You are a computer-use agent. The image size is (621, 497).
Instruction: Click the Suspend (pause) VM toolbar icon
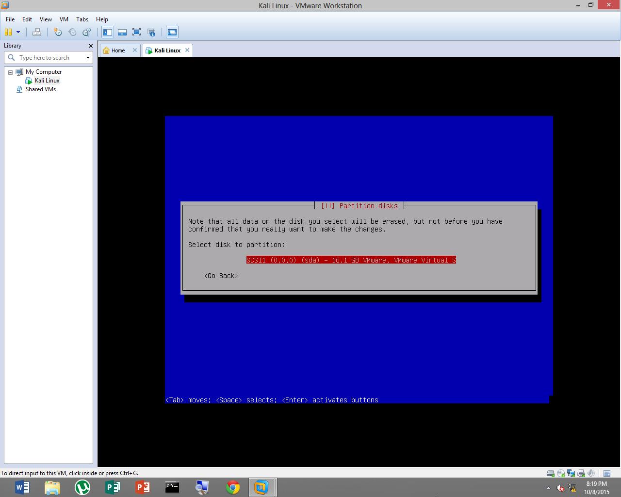coord(8,32)
